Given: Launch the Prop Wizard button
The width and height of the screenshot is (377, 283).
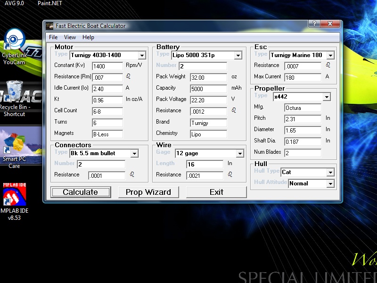Looking at the screenshot, I should click(x=148, y=192).
